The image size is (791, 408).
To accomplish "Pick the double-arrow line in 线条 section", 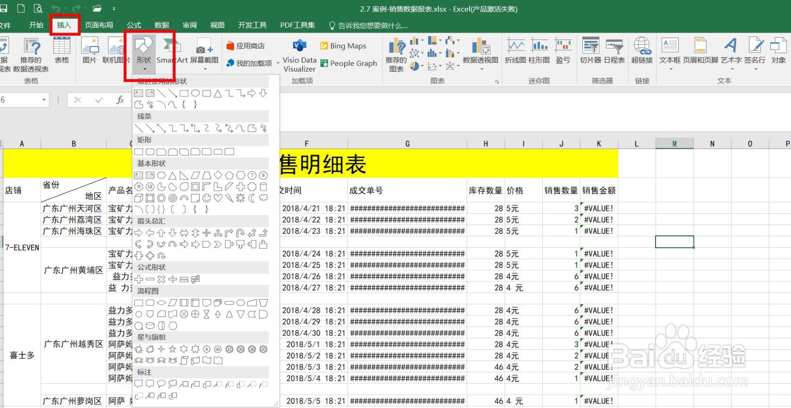I will click(161, 128).
